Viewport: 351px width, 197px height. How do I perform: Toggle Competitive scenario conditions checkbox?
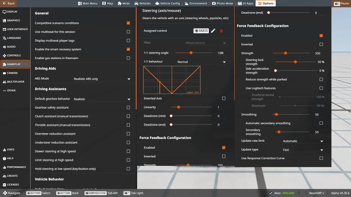128,23
